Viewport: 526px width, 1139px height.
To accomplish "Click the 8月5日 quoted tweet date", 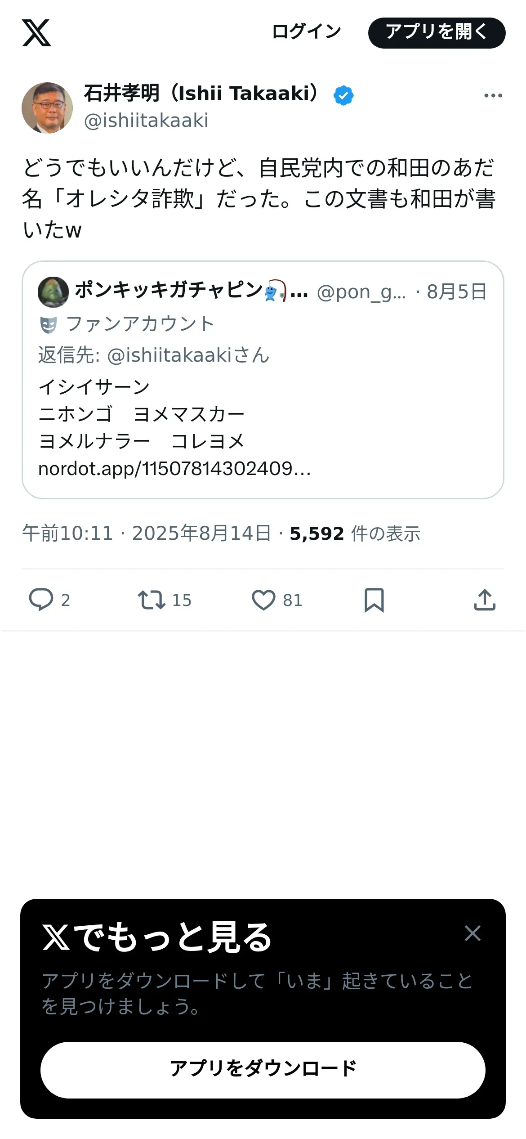I will coord(457,292).
